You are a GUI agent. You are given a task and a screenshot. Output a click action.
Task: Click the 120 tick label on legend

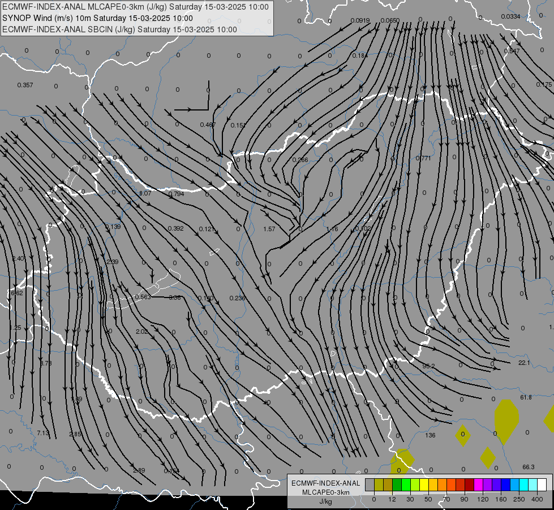coord(483,499)
